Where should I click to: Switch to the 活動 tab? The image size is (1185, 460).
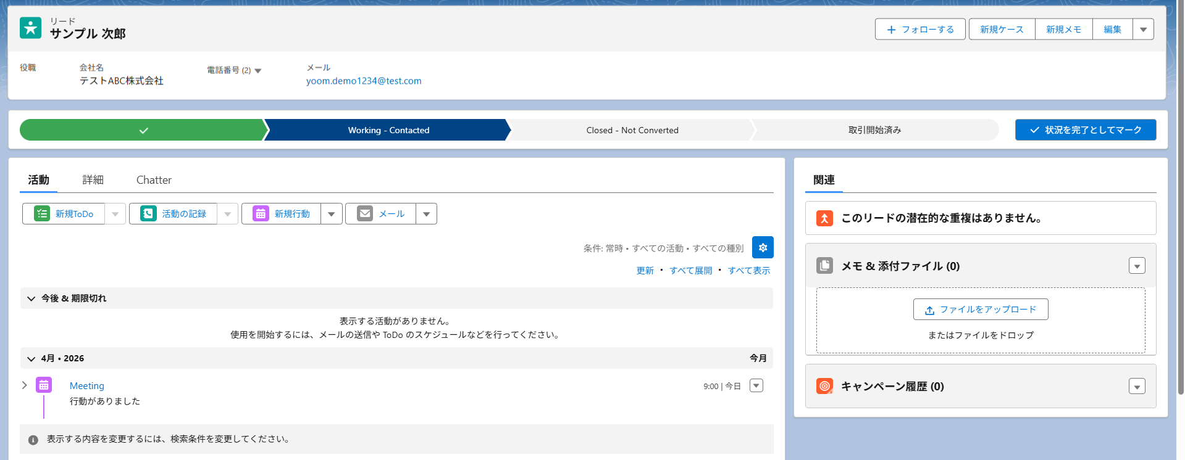(38, 180)
